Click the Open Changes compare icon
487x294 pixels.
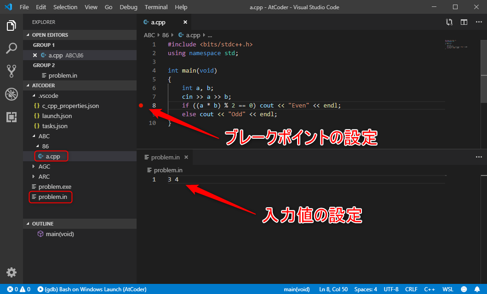click(x=449, y=22)
